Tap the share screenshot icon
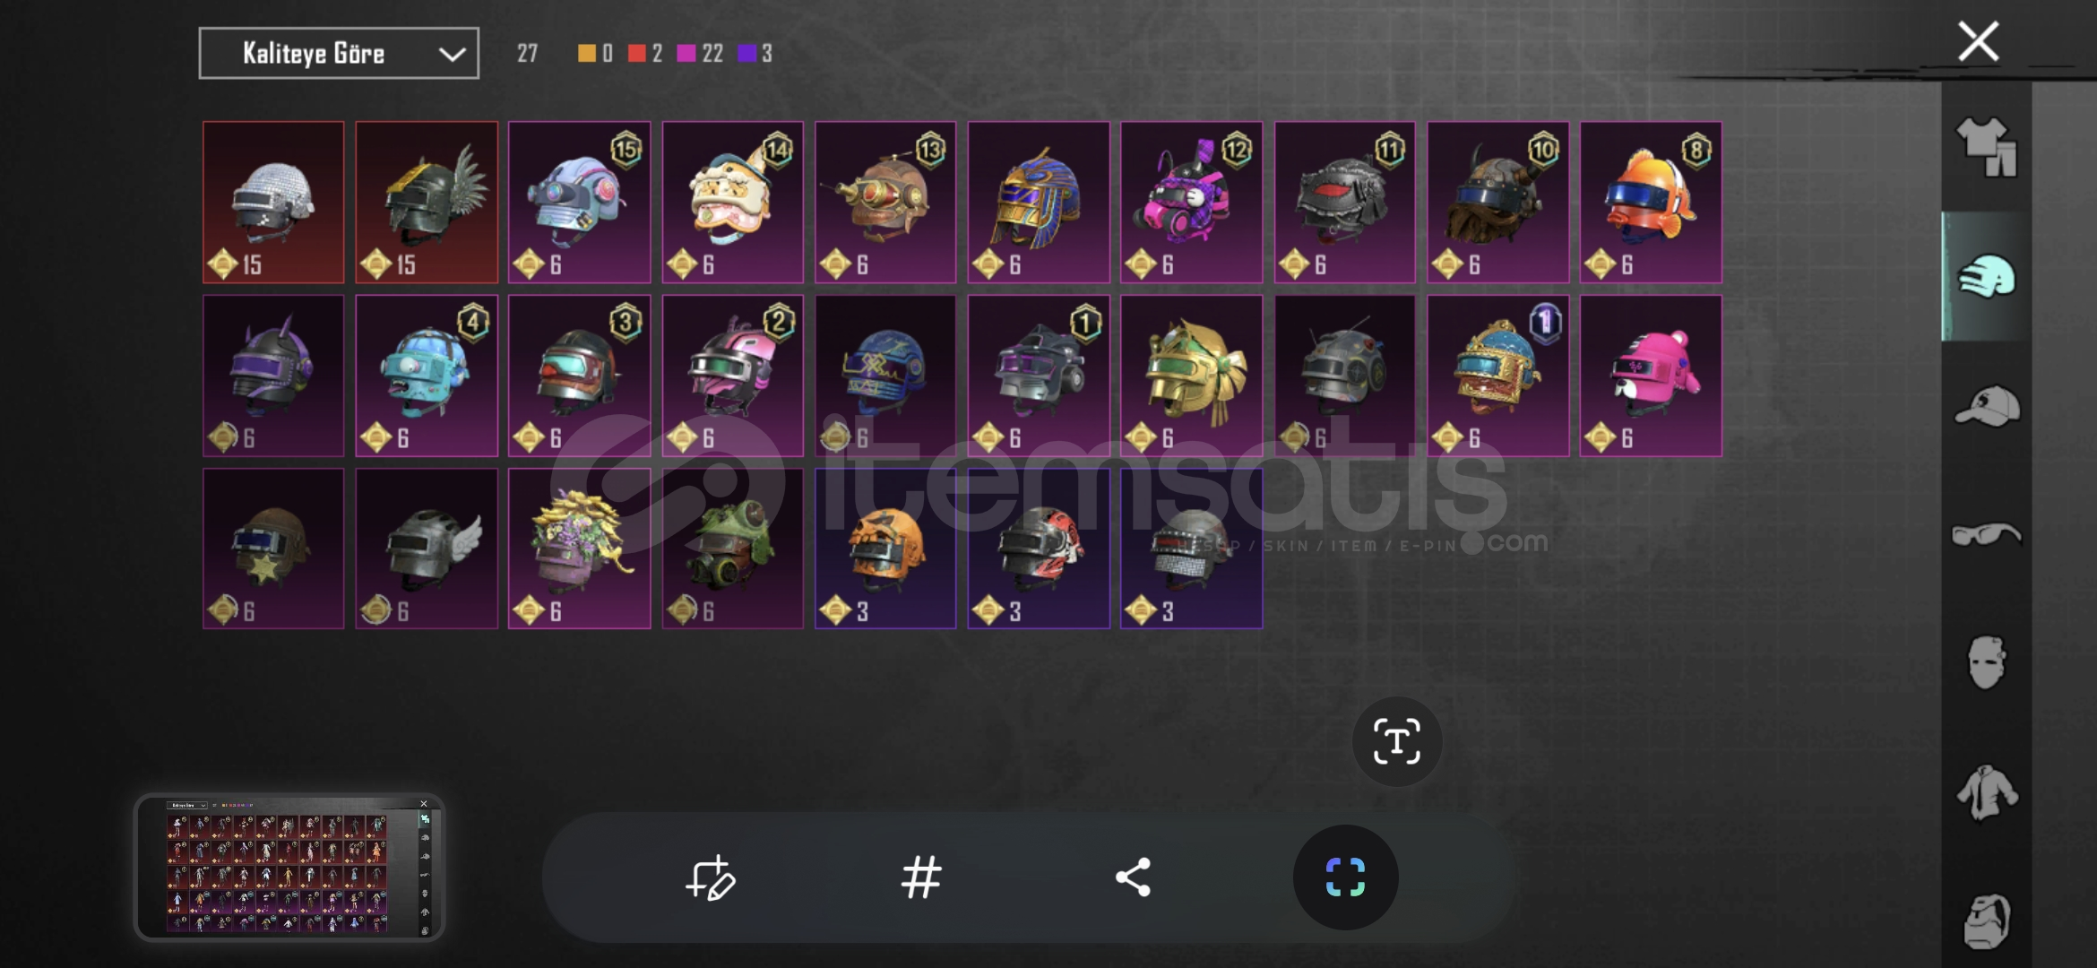The image size is (2097, 968). (x=1134, y=877)
